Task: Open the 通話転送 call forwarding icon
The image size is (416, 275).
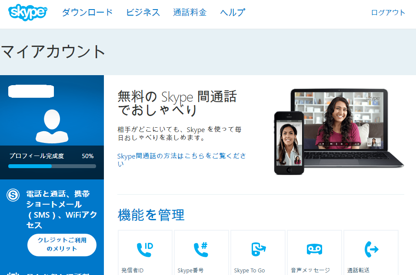Action: point(371,249)
